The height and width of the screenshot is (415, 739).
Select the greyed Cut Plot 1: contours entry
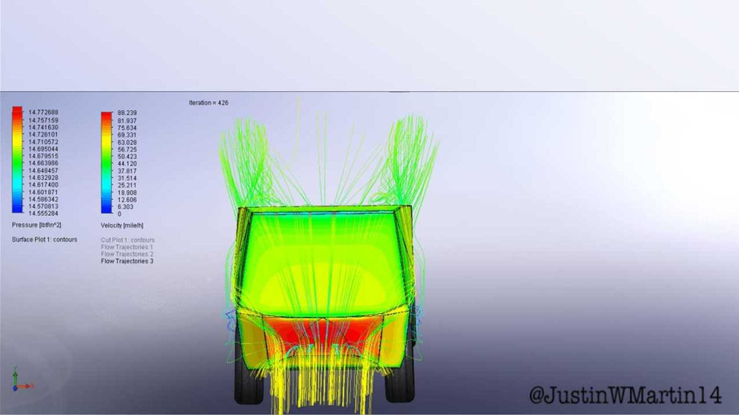pos(128,240)
